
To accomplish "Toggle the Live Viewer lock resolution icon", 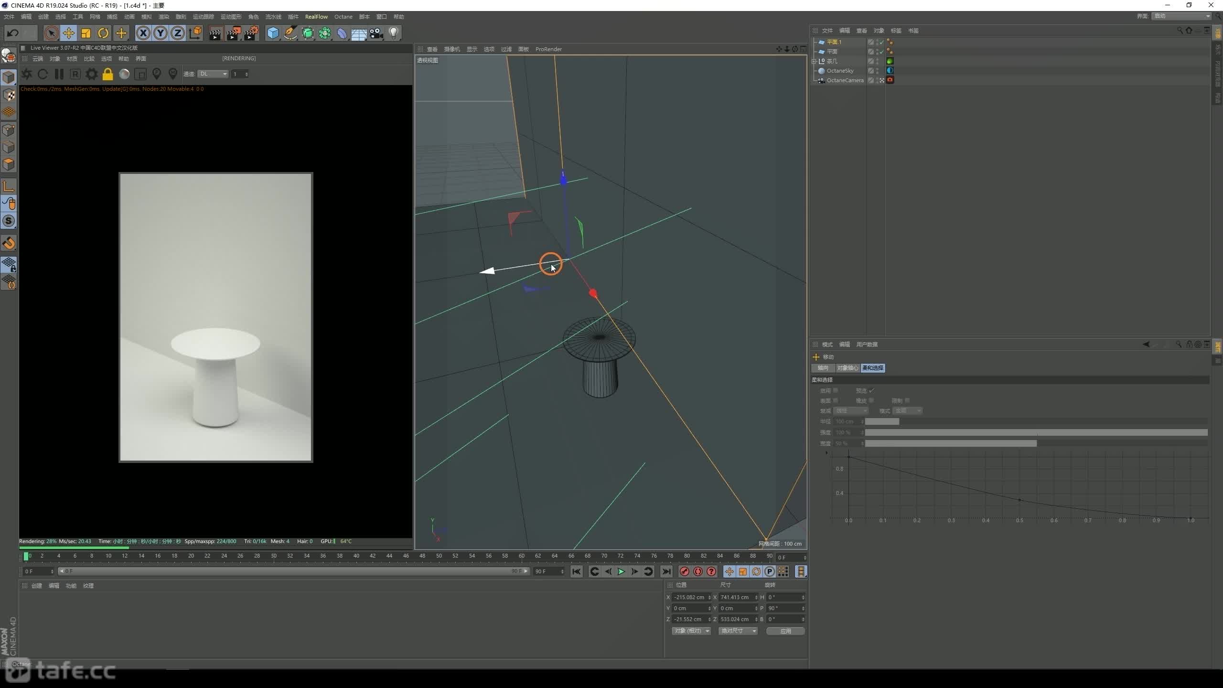I will tap(108, 74).
